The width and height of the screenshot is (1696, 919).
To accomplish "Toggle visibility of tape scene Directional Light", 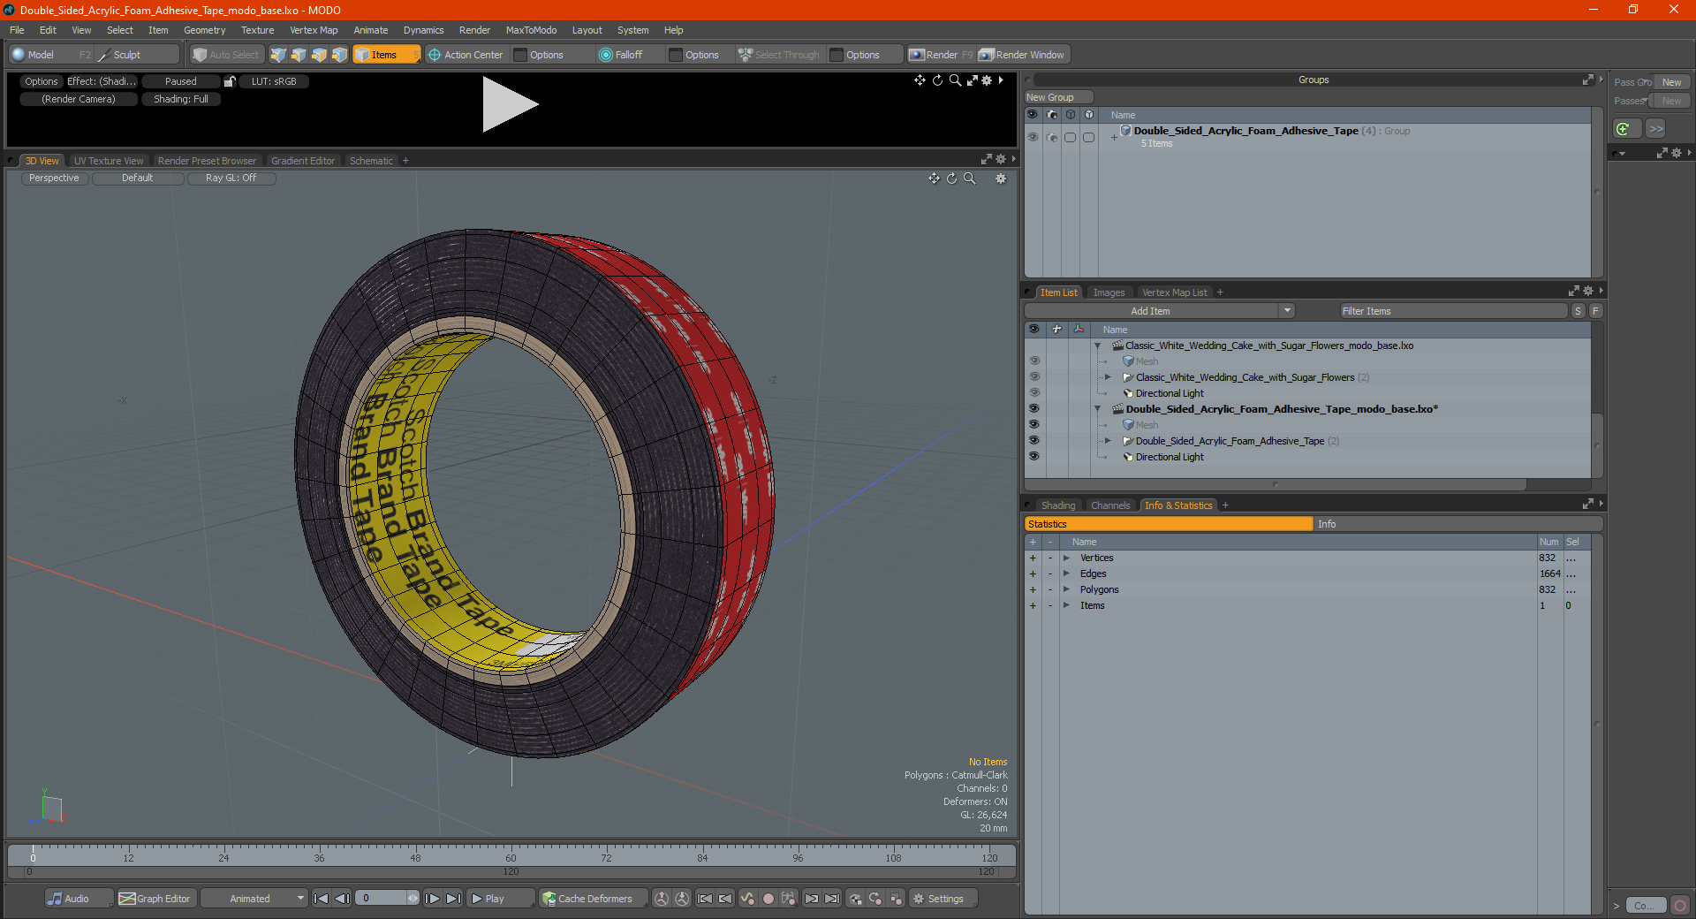I will (x=1033, y=457).
